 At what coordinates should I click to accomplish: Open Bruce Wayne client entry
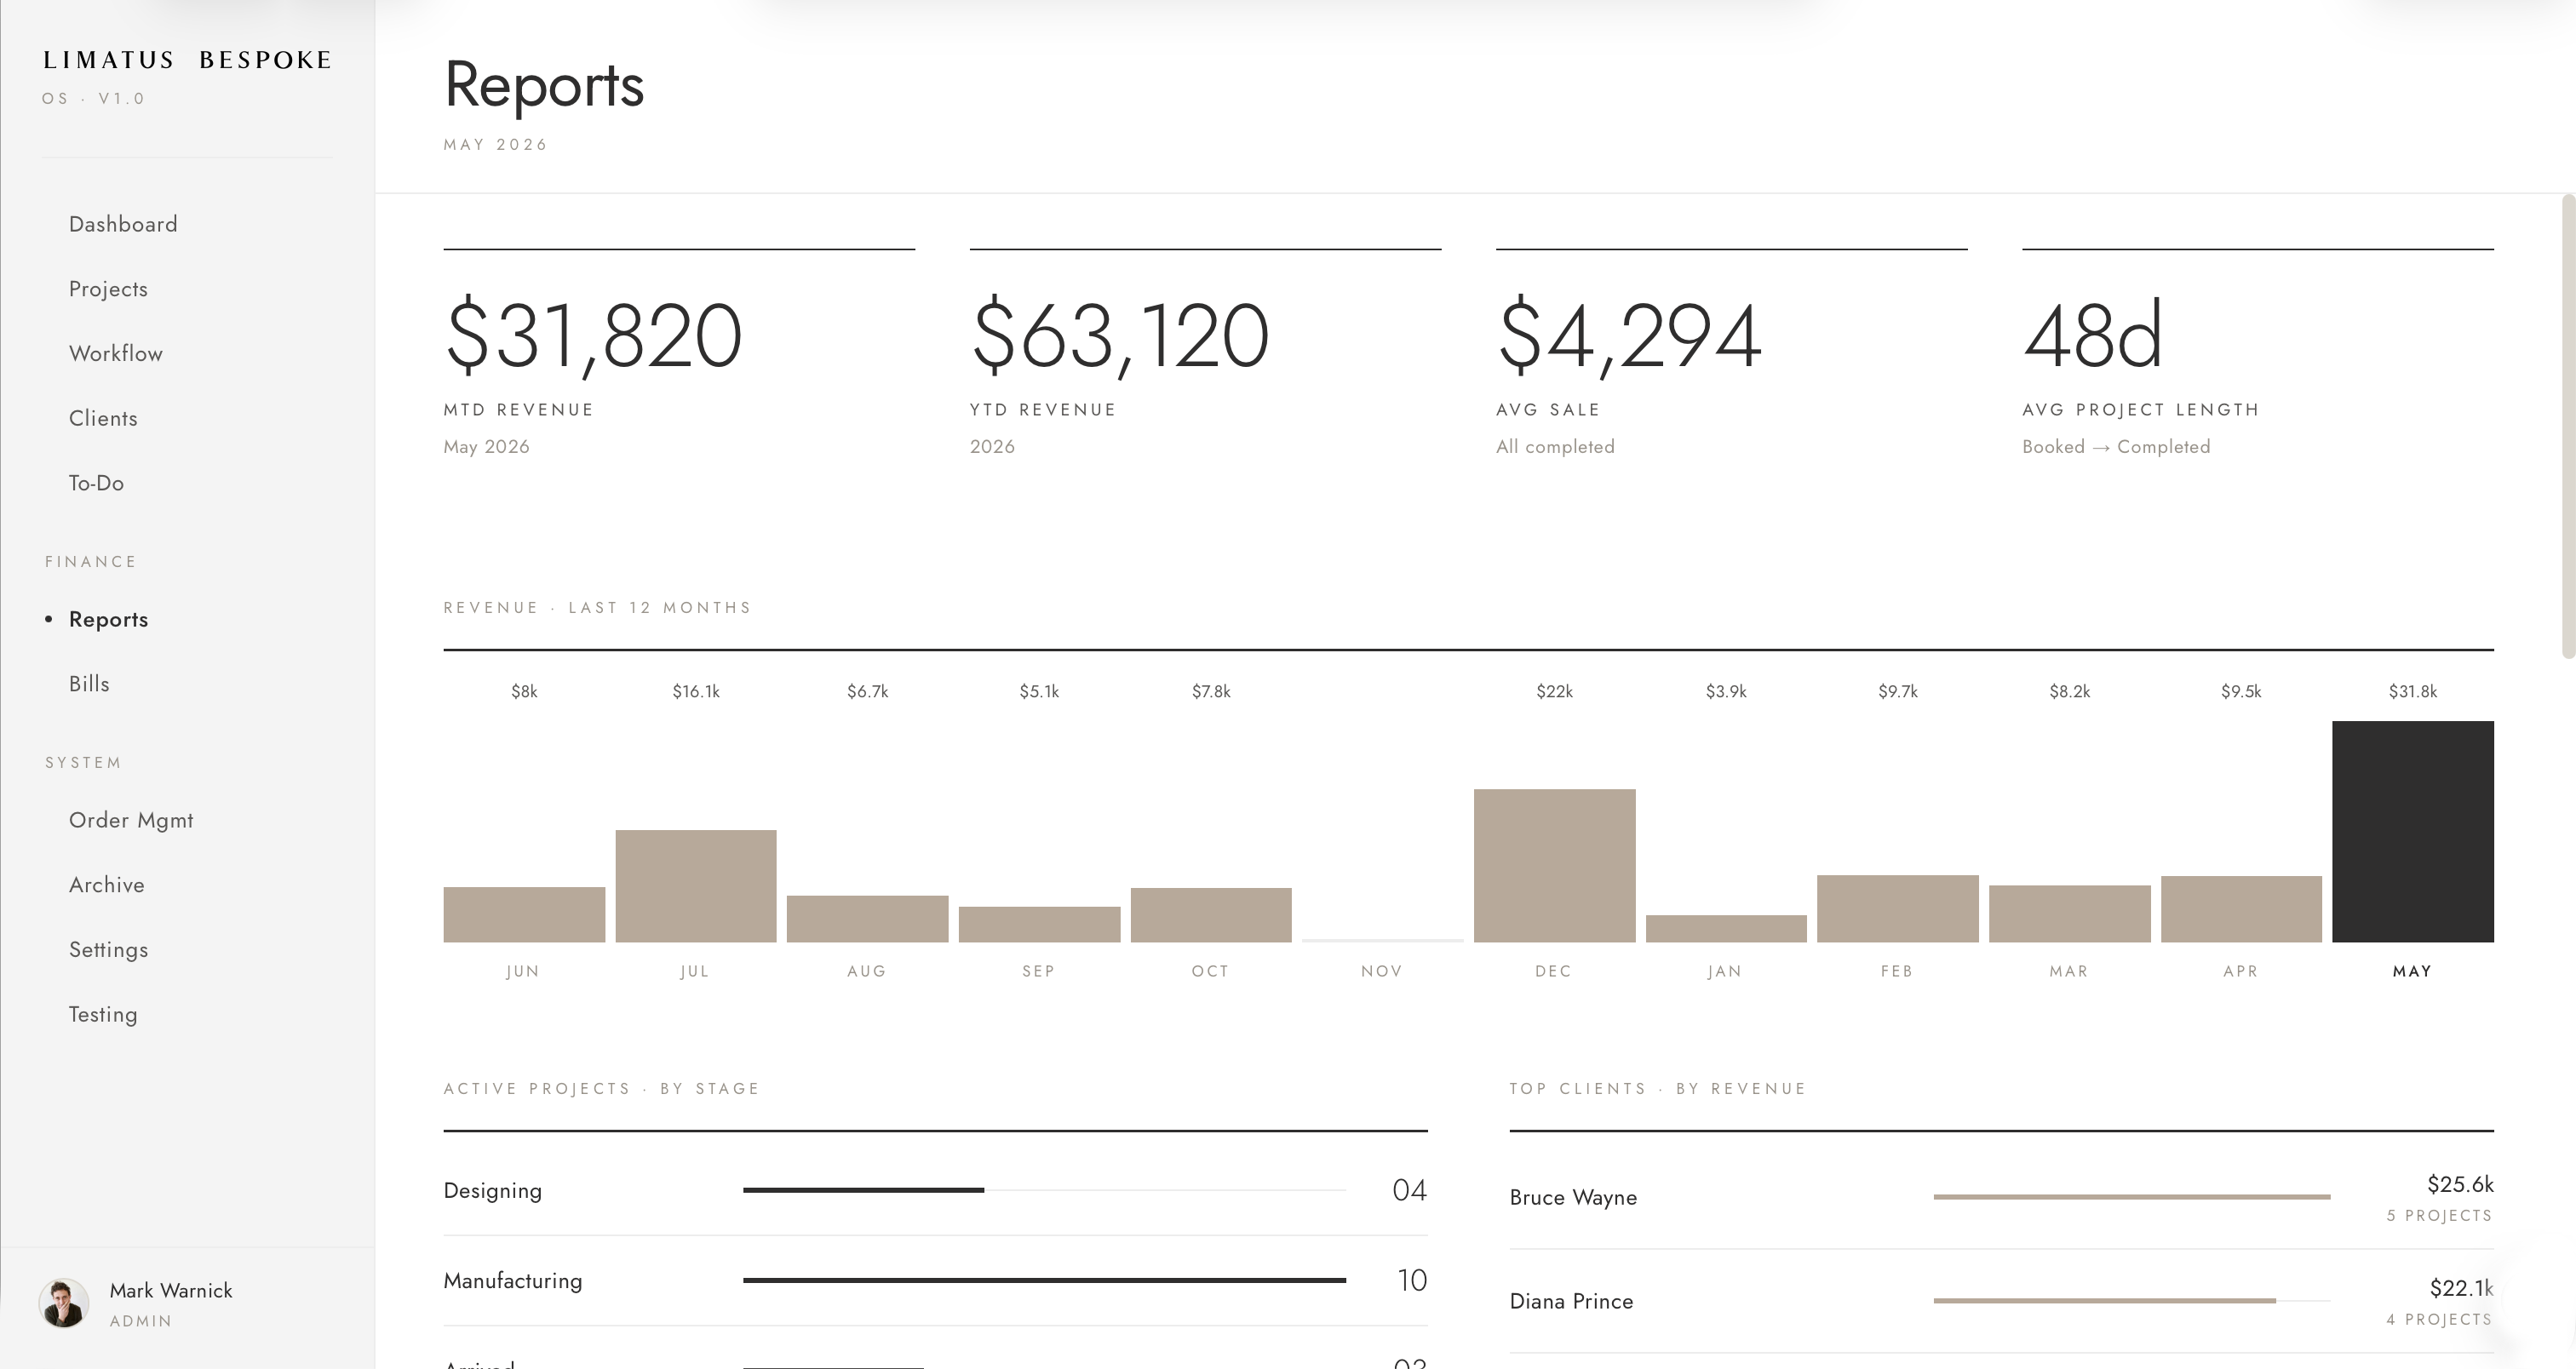[x=2001, y=1197]
